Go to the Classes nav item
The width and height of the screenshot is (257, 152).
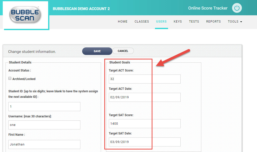point(142,22)
